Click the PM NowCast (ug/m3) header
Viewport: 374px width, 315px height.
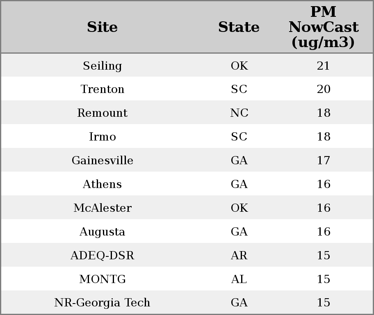click(324, 27)
